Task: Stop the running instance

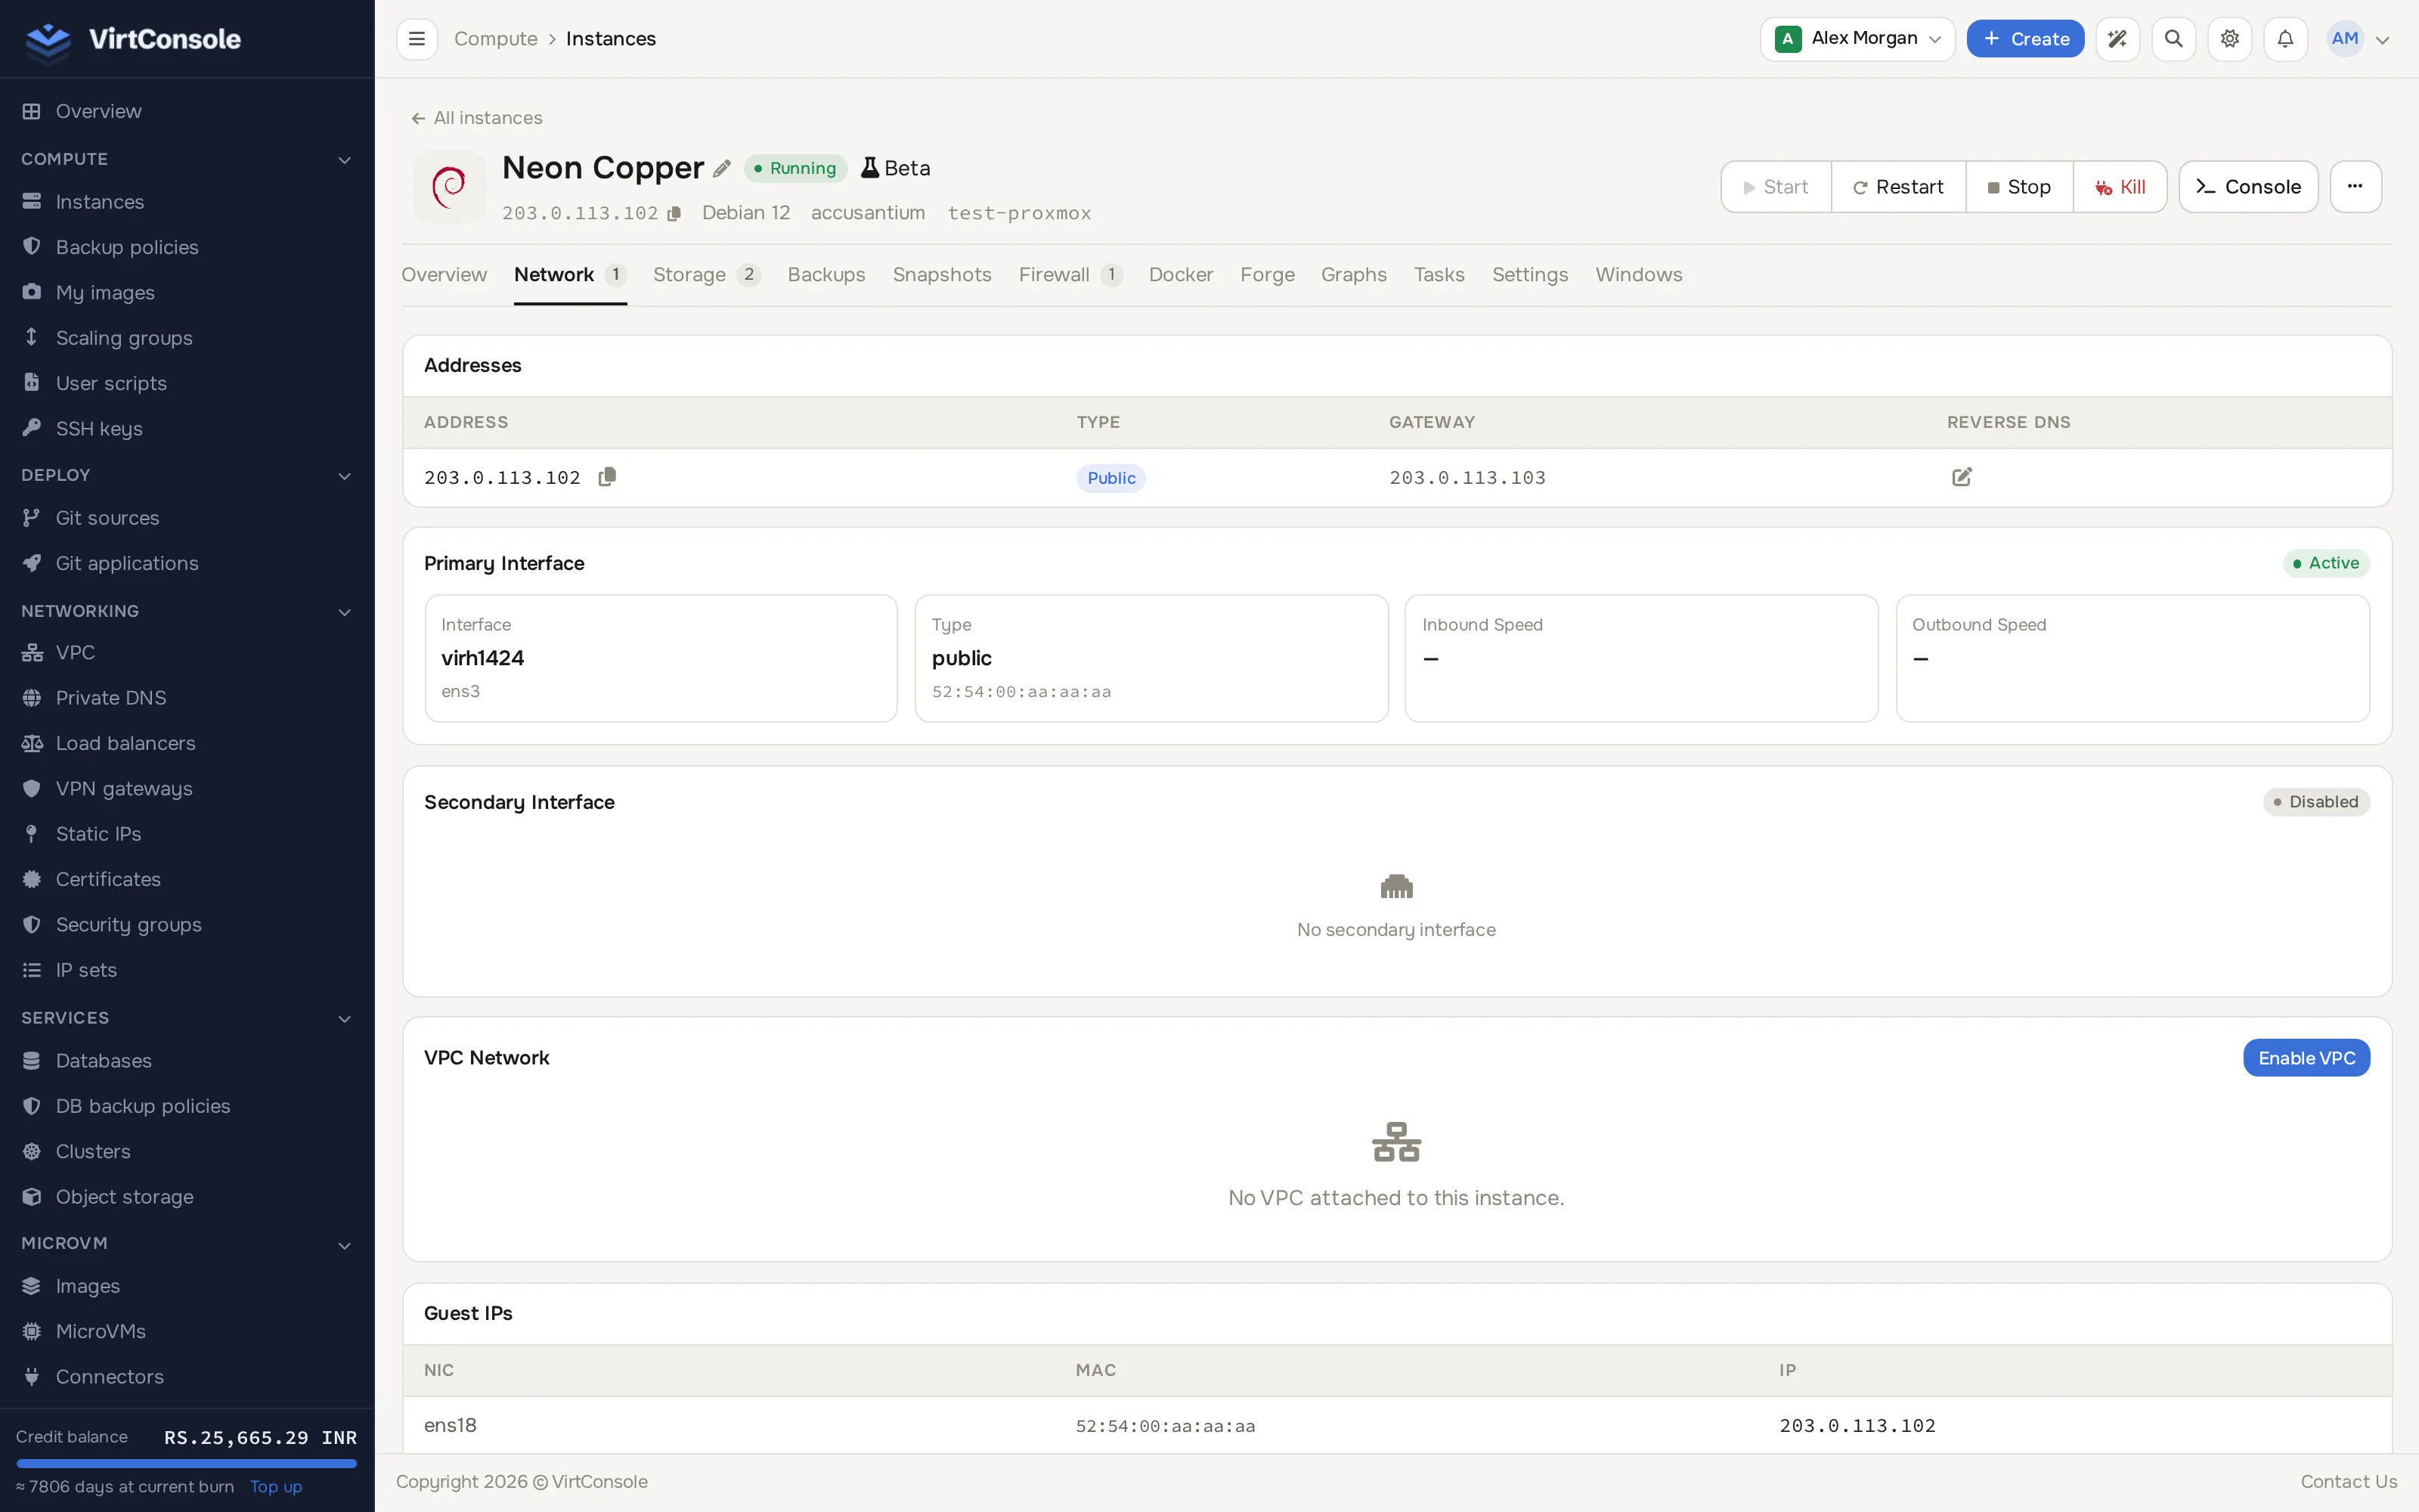Action: (x=2019, y=187)
